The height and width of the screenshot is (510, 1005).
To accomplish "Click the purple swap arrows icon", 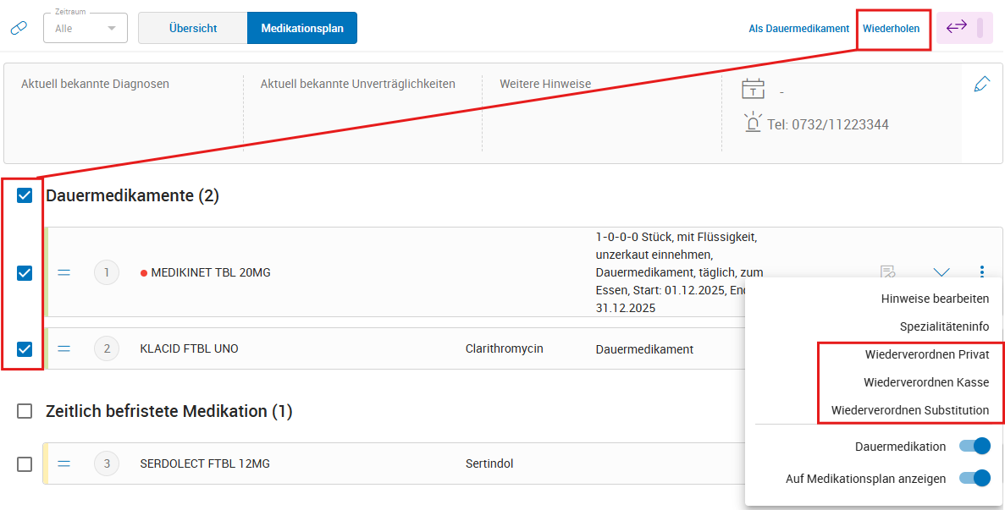I will point(957,27).
